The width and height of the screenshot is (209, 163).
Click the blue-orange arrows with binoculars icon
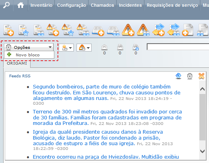click(174, 30)
